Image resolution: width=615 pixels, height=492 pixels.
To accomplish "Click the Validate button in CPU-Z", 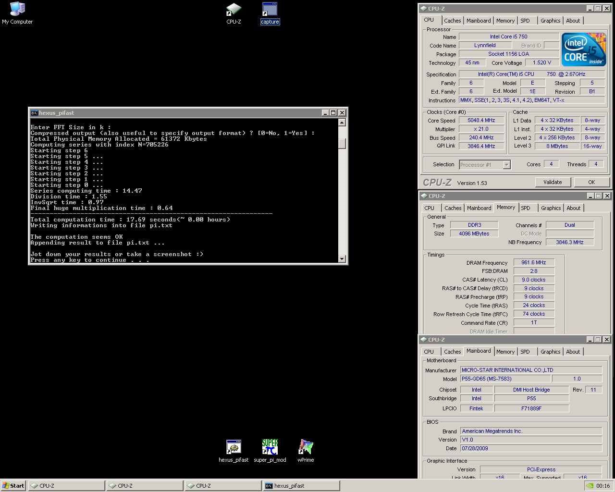I will 553,182.
